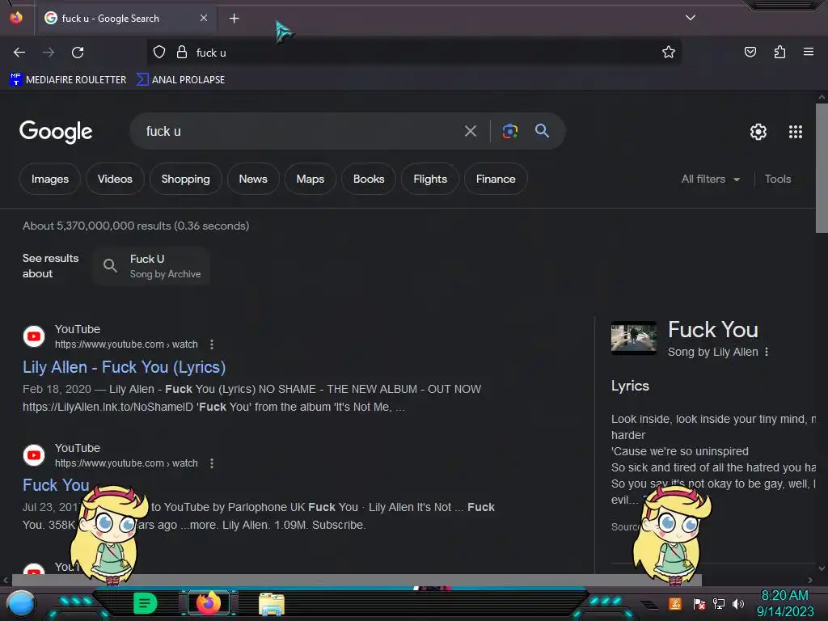The height and width of the screenshot is (621, 828).
Task: Switch to the Finance filter
Action: click(496, 179)
